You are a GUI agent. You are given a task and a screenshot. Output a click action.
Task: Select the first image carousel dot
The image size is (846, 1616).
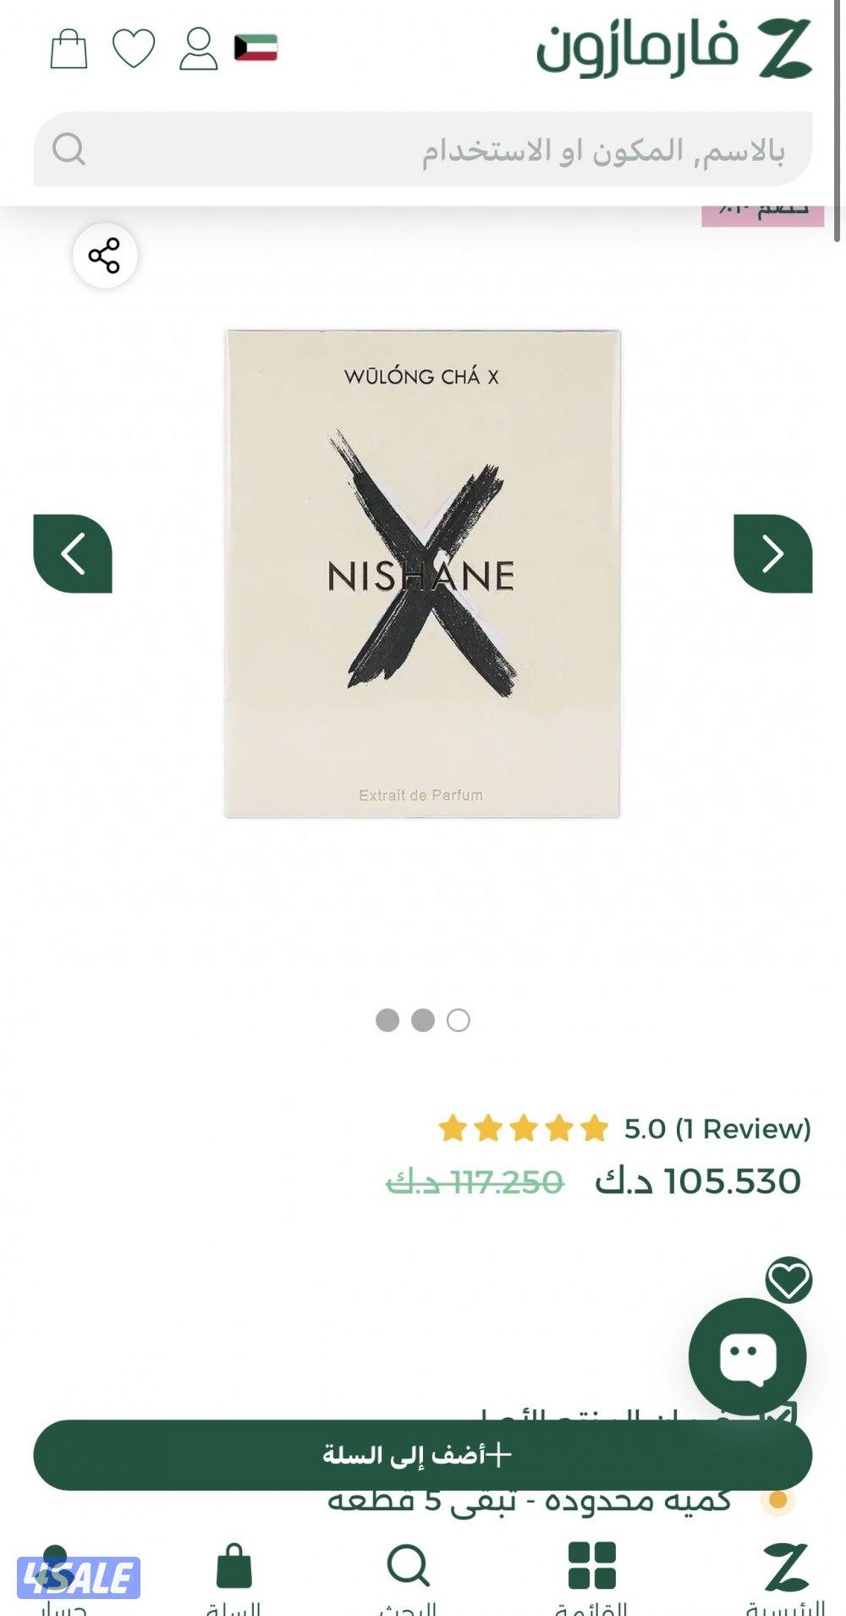pyautogui.click(x=387, y=1020)
